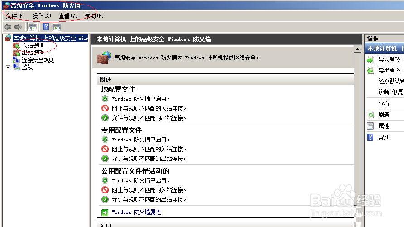The width and height of the screenshot is (404, 227).
Task: Click 诊断/修复 action
Action: [390, 92]
